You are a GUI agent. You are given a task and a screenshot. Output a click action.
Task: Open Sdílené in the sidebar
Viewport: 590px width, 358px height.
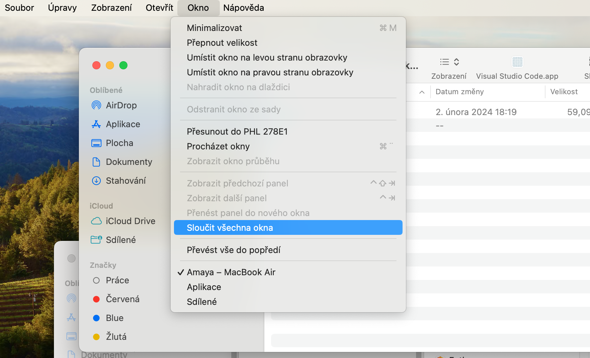[121, 240]
